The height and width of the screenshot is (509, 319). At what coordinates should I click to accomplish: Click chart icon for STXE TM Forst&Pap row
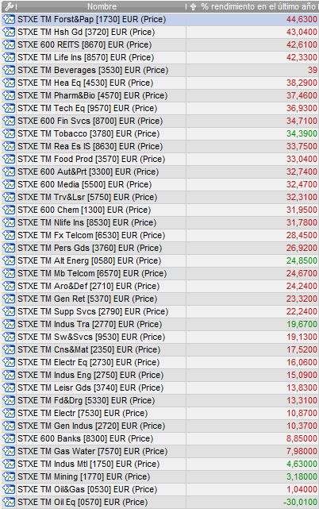(9, 20)
